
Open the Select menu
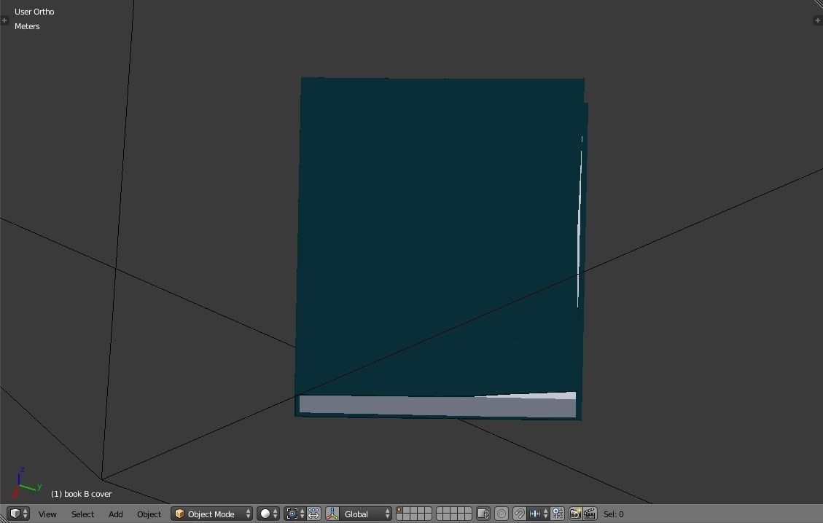(x=82, y=514)
